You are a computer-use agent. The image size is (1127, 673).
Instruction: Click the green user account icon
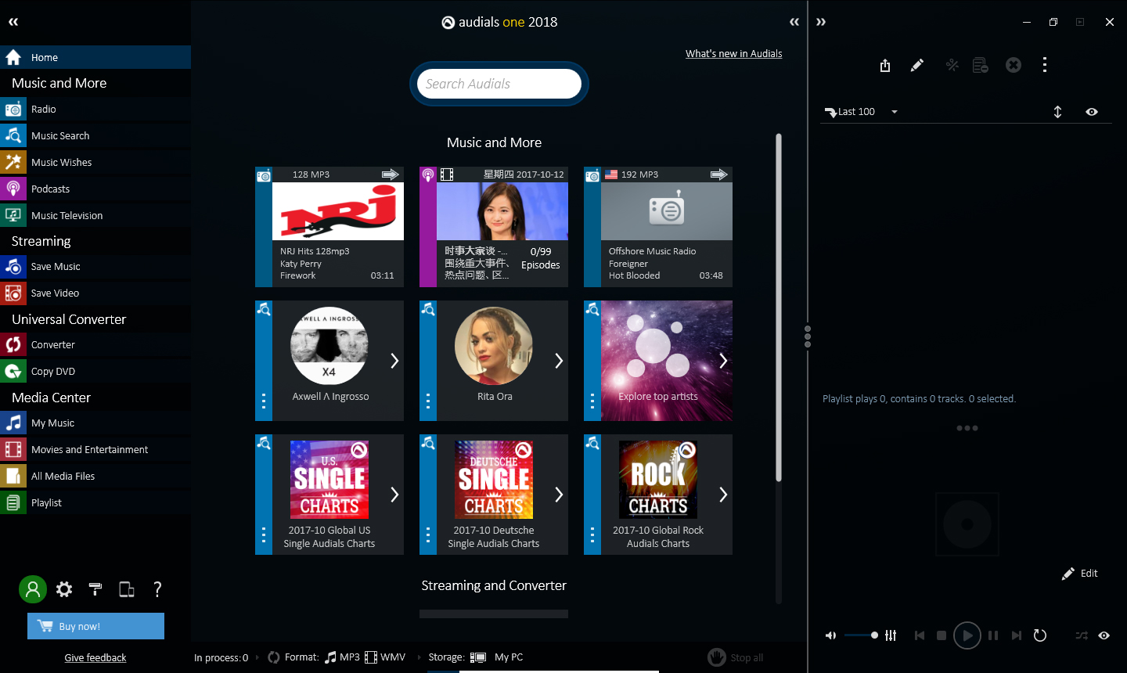click(x=33, y=589)
